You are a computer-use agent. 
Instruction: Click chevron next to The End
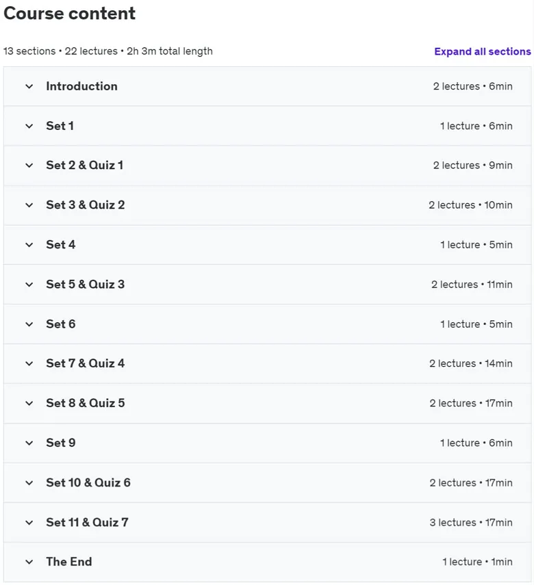click(x=29, y=562)
